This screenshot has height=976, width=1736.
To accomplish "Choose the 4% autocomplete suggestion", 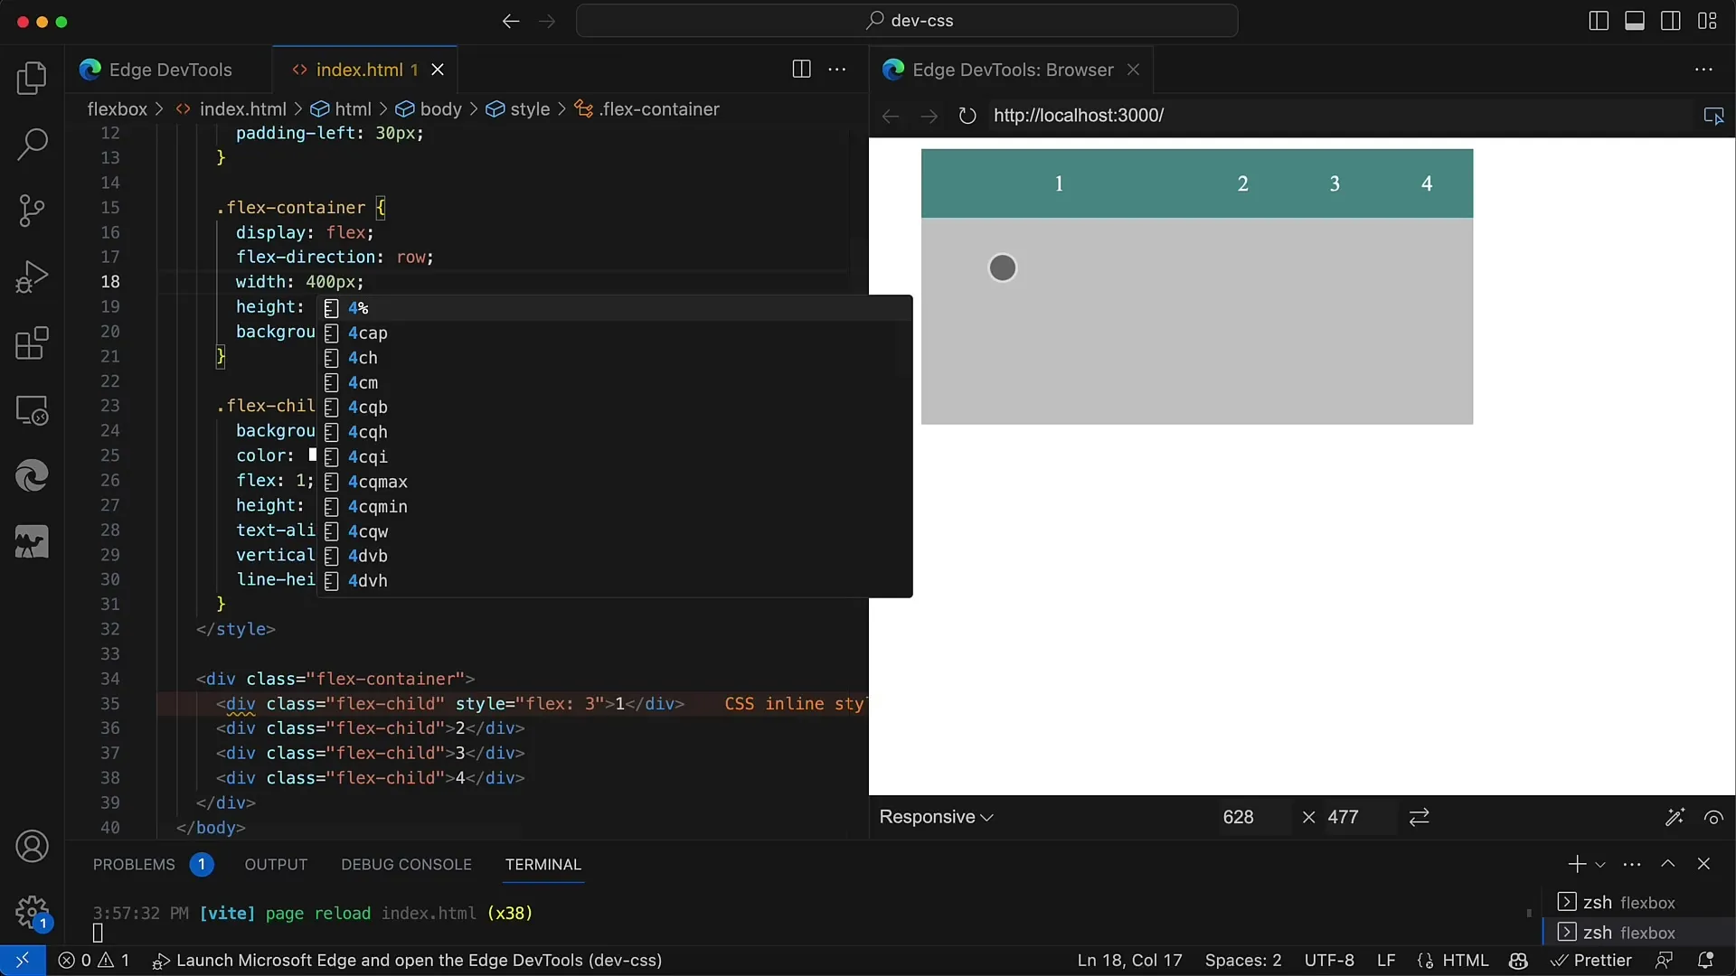I will pyautogui.click(x=615, y=308).
